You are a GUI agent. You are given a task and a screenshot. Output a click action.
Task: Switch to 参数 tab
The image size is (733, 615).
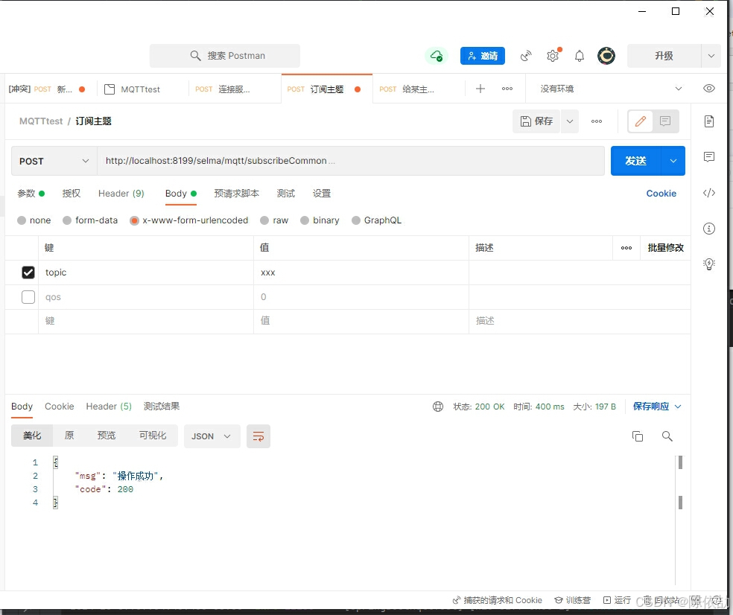tap(31, 194)
